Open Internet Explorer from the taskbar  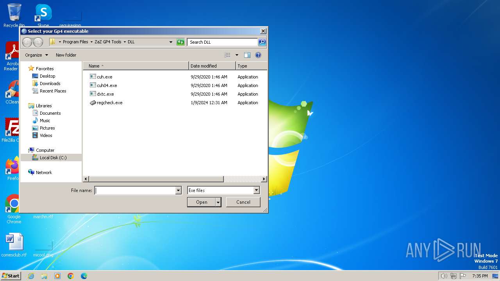[x=31, y=276]
